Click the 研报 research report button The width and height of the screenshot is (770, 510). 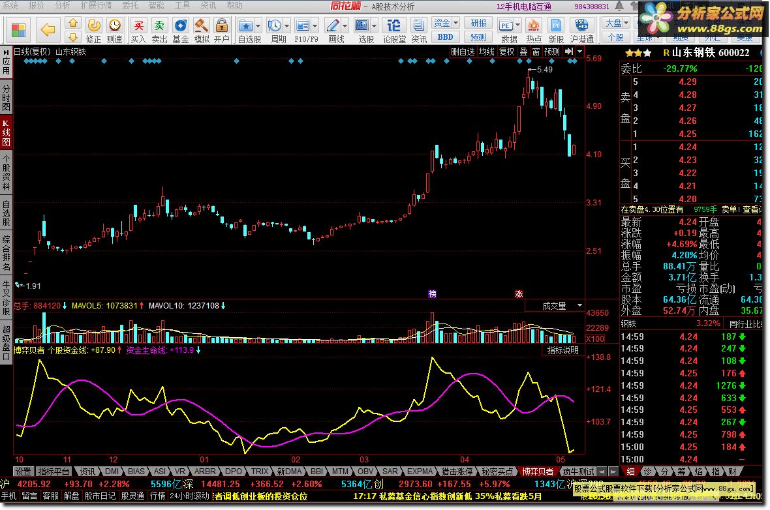478,23
